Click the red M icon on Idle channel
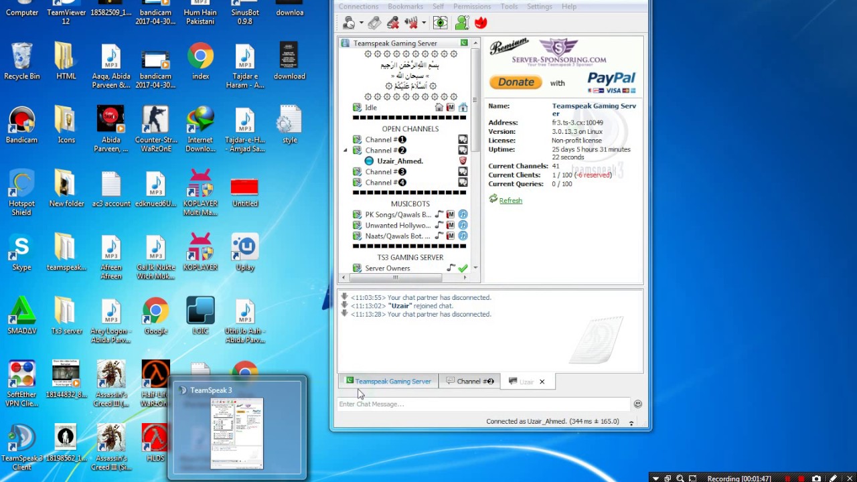 (451, 107)
